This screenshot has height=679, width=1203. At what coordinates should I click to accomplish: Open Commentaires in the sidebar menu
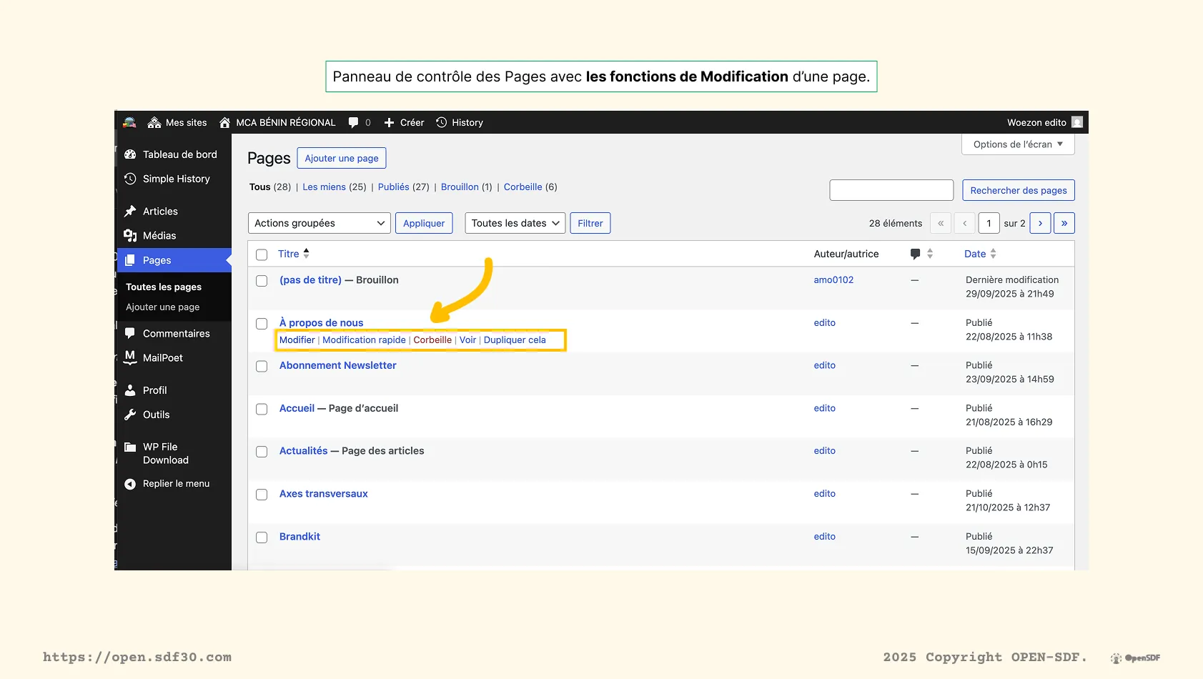[176, 334]
